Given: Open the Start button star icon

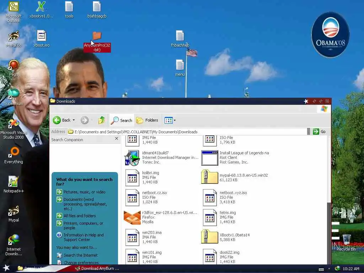Looking at the screenshot, I should point(6,268).
